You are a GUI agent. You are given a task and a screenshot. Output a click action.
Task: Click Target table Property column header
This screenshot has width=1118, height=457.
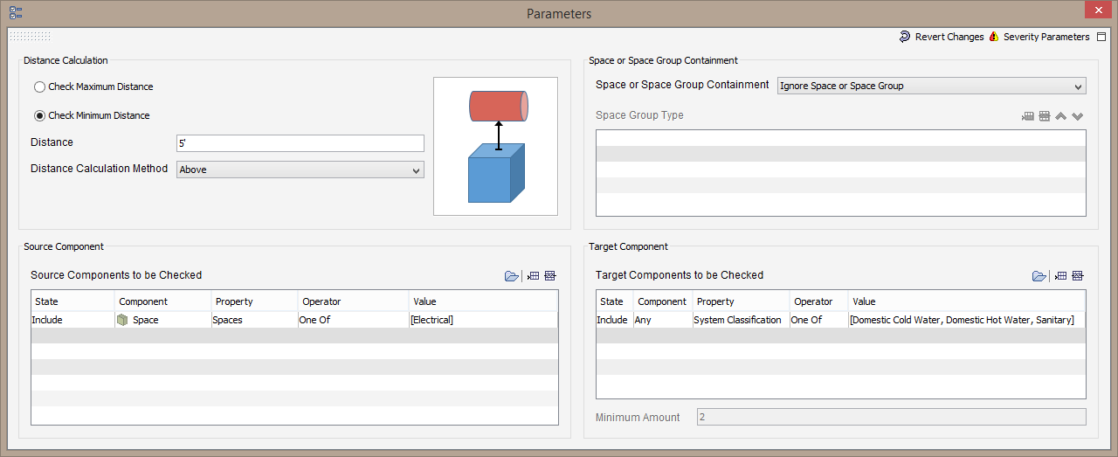pos(741,301)
